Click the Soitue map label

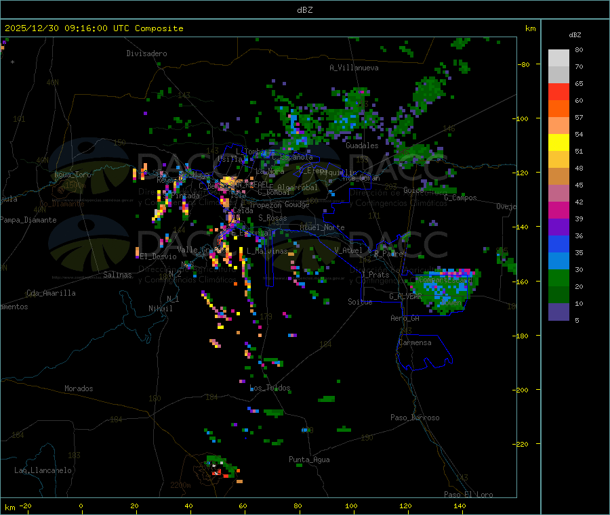tap(360, 302)
